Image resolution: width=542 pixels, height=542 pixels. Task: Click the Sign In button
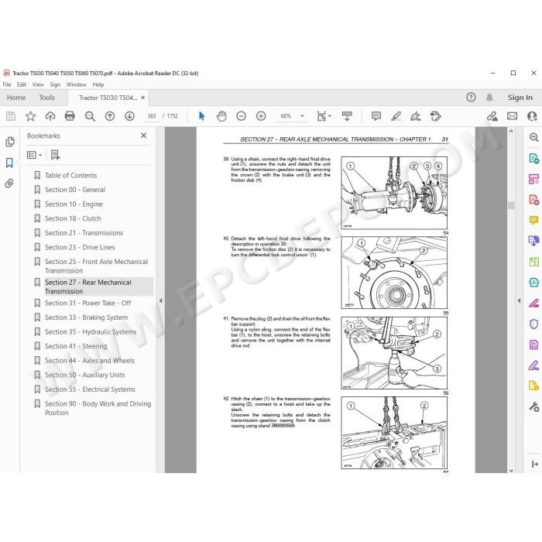coord(520,98)
